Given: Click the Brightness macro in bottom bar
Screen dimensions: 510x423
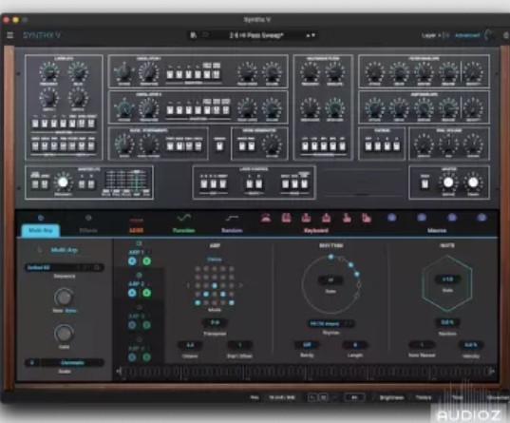Looking at the screenshot, I should click(391, 397).
